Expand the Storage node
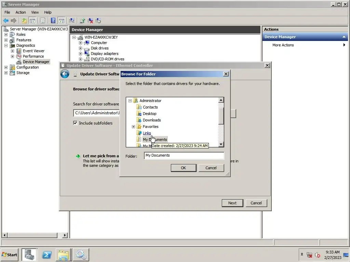This screenshot has height=262, width=350. [x=6, y=73]
